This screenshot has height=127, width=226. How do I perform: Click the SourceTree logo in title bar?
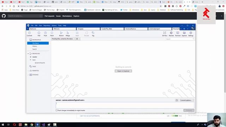coord(28,25)
